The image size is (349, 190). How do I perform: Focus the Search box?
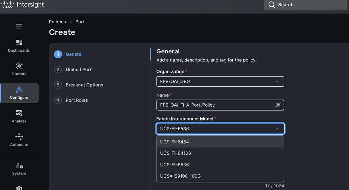(306, 5)
